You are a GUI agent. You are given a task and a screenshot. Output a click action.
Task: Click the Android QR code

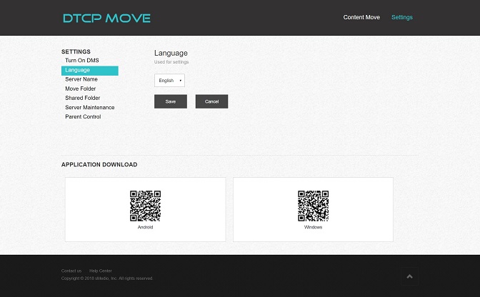[145, 206]
